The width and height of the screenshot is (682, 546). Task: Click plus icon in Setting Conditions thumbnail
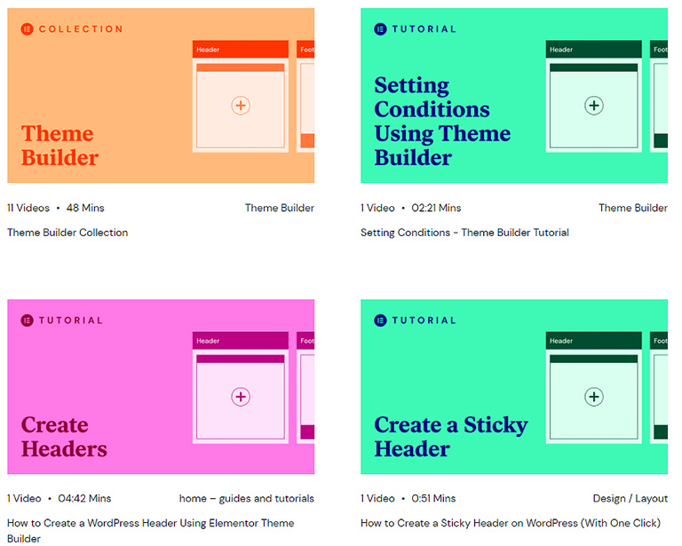click(x=594, y=105)
